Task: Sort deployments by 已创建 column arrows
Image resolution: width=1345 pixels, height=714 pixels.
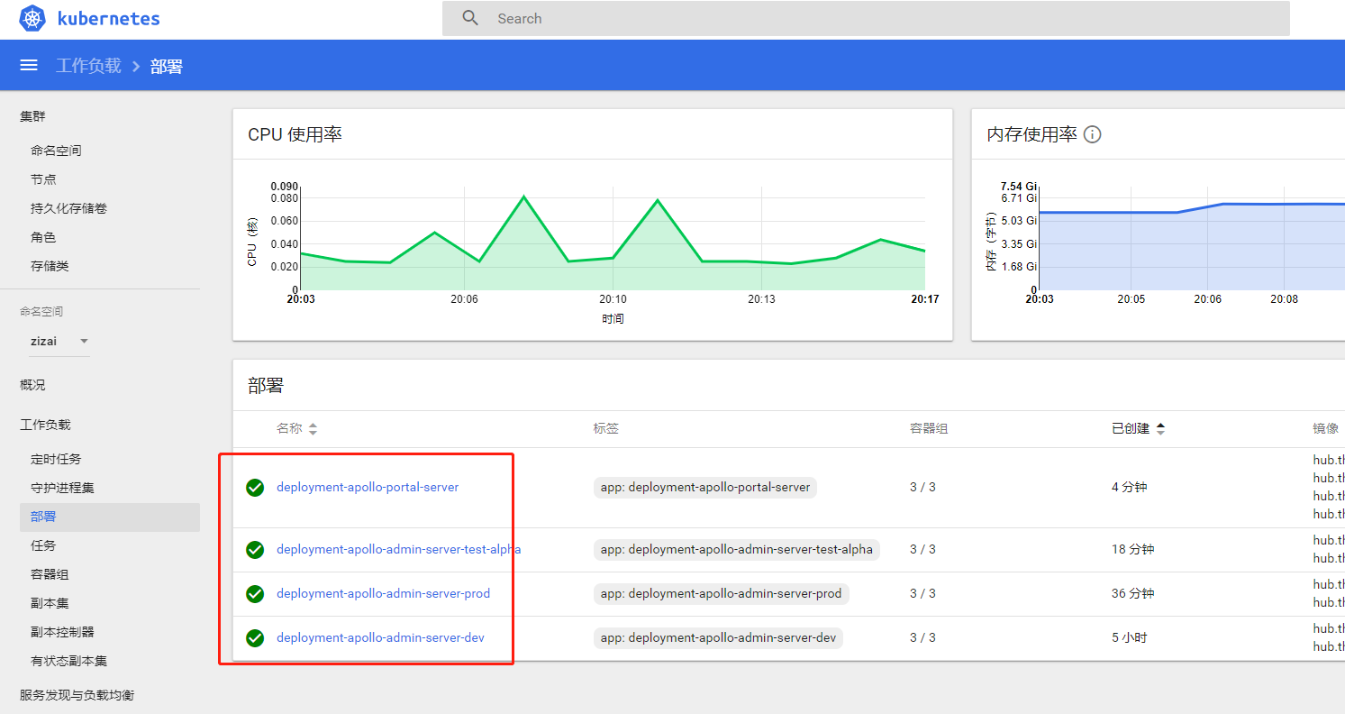Action: 1160,429
